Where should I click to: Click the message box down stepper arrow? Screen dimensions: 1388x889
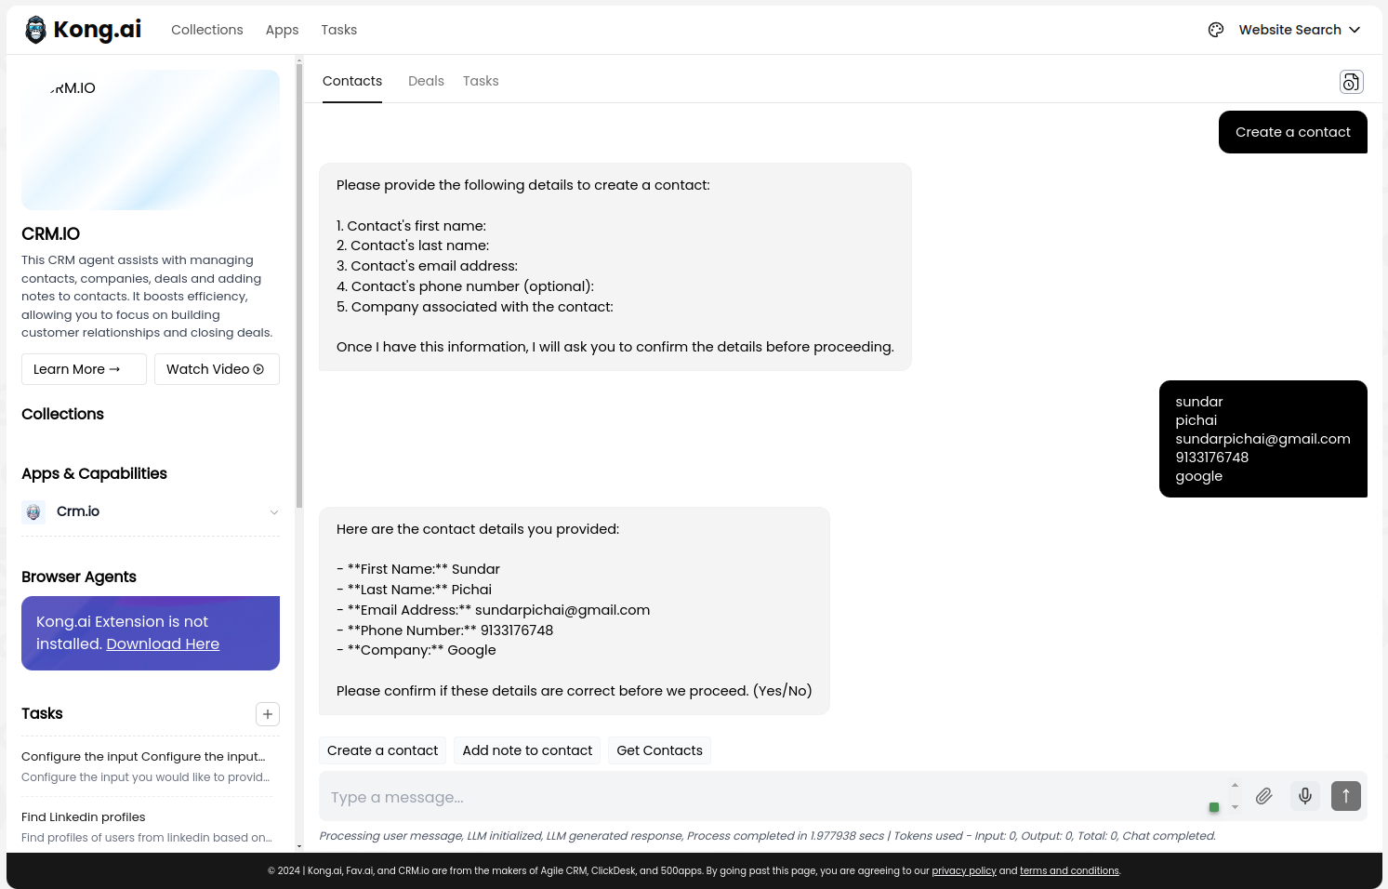click(x=1235, y=807)
